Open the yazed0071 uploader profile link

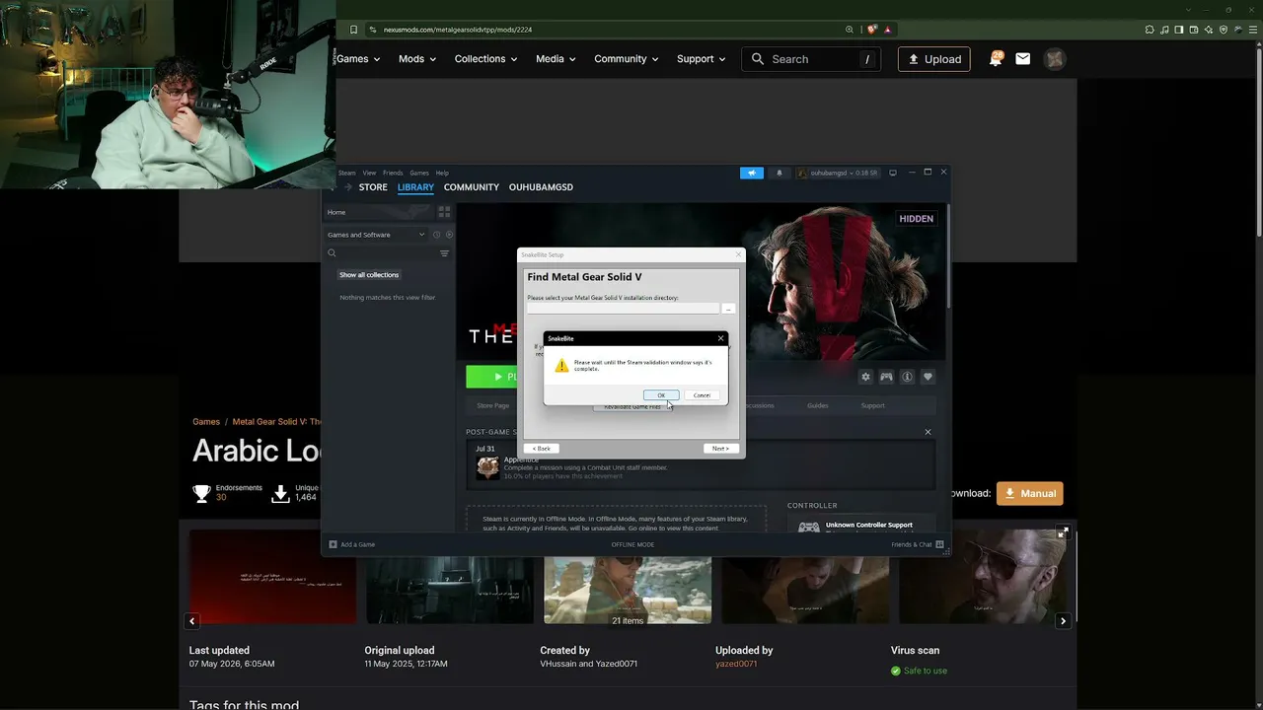point(736,664)
